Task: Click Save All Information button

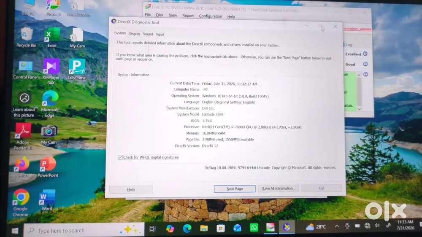Action: (x=279, y=189)
